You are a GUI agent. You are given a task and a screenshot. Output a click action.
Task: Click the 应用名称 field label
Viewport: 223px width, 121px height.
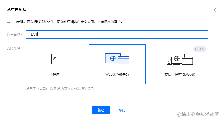[14, 34]
